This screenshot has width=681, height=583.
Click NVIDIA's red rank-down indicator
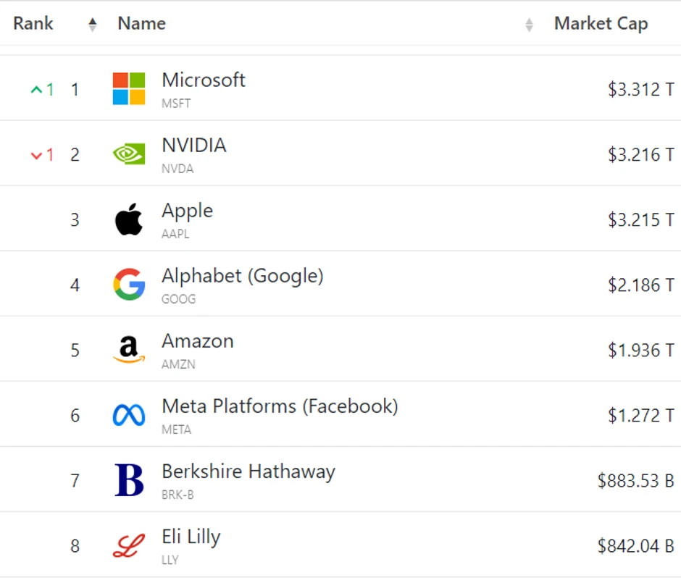[x=42, y=155]
